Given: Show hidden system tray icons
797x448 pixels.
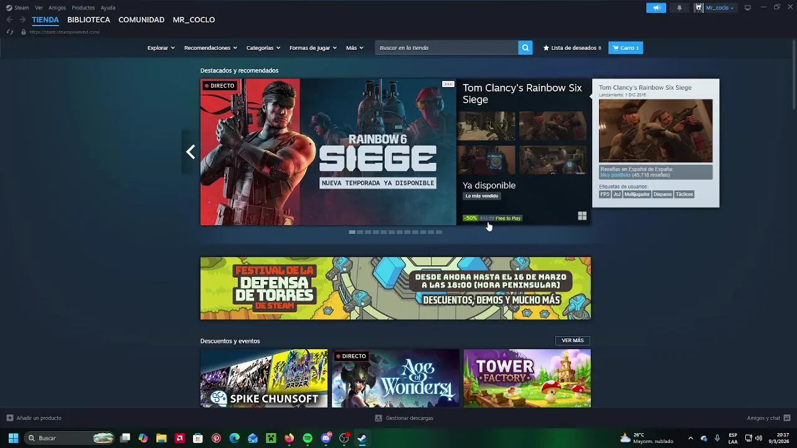Looking at the screenshot, I should 690,438.
